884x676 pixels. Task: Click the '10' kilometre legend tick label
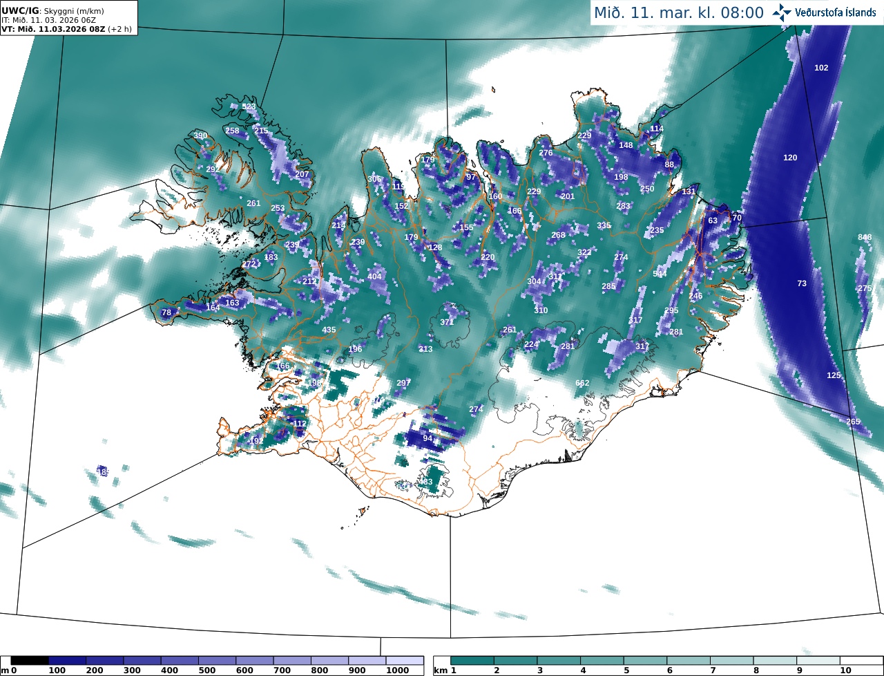845,670
